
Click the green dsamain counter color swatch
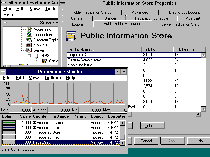pyautogui.click(x=9, y=123)
